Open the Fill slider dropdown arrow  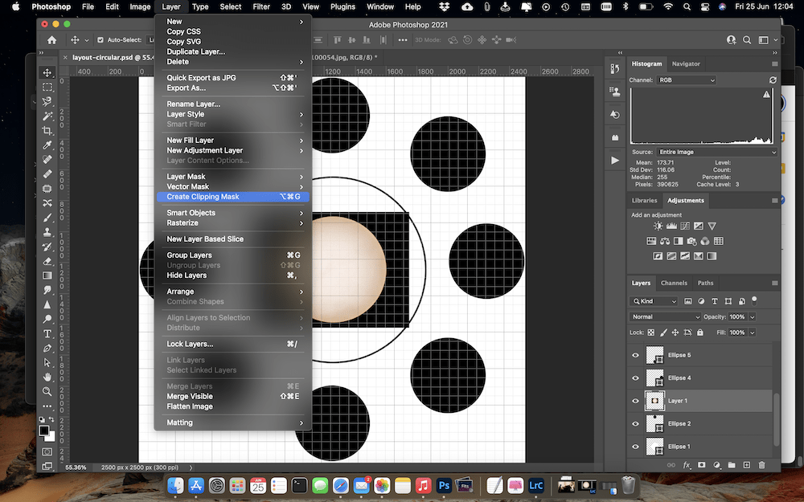click(x=753, y=333)
